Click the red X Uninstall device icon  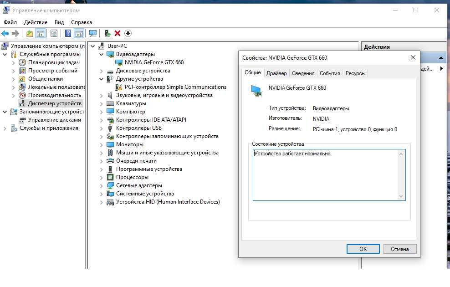pyautogui.click(x=118, y=33)
